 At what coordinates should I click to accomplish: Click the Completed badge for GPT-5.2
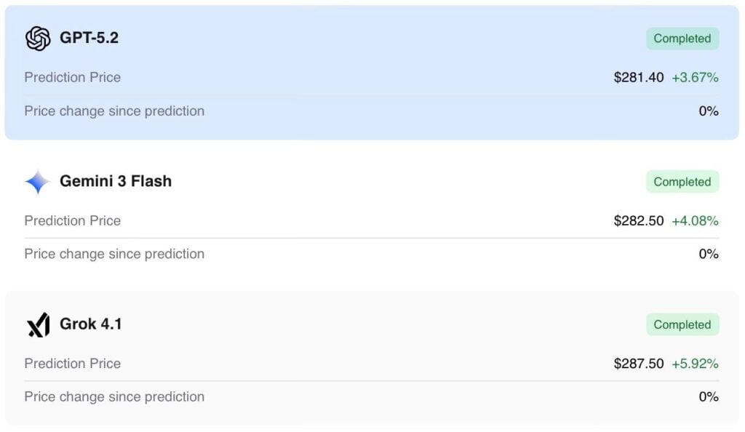pyautogui.click(x=682, y=39)
